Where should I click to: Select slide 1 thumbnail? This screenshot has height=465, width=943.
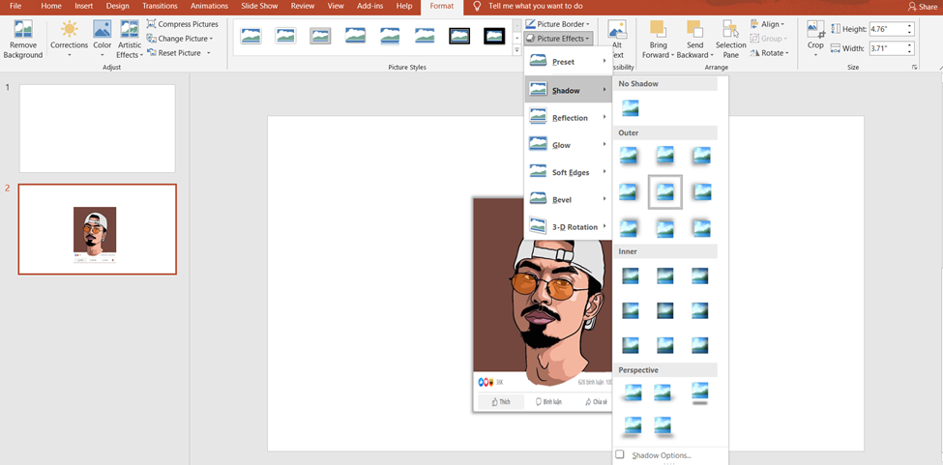(98, 129)
